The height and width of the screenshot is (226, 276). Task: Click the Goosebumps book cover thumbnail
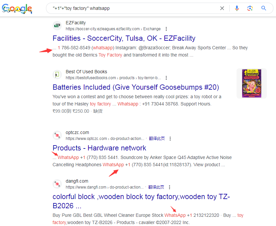(251, 83)
